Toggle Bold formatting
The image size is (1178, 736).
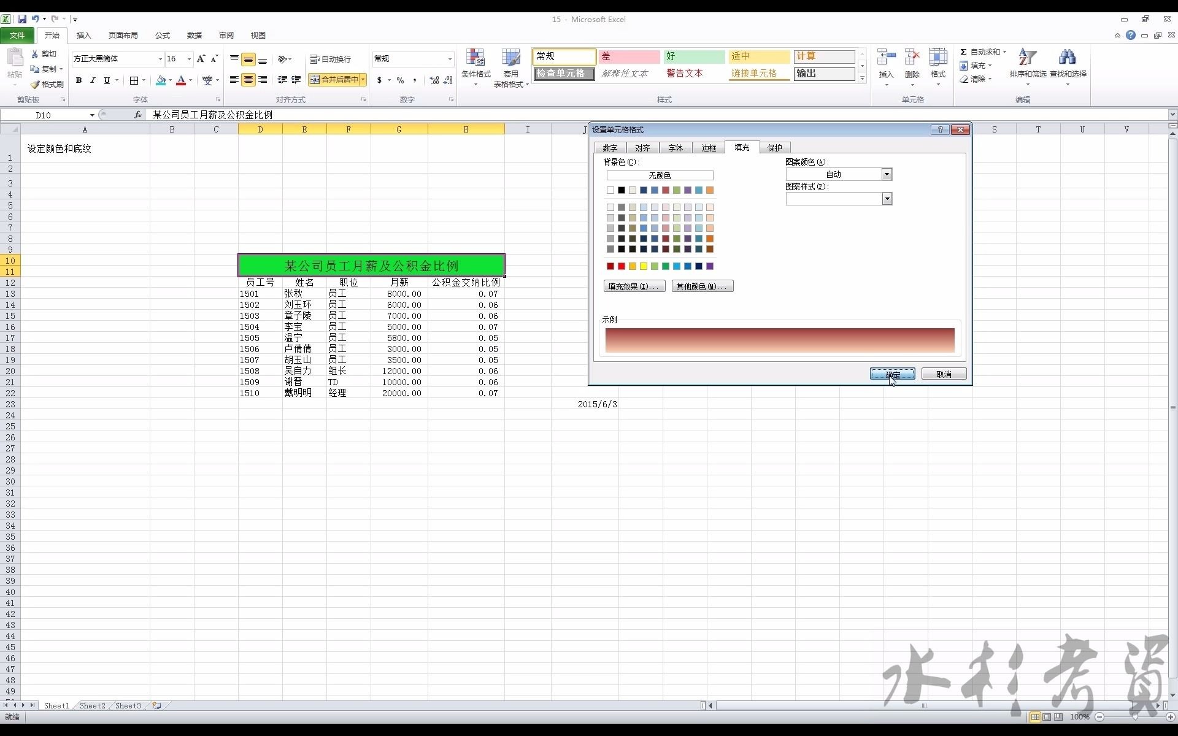pos(79,80)
